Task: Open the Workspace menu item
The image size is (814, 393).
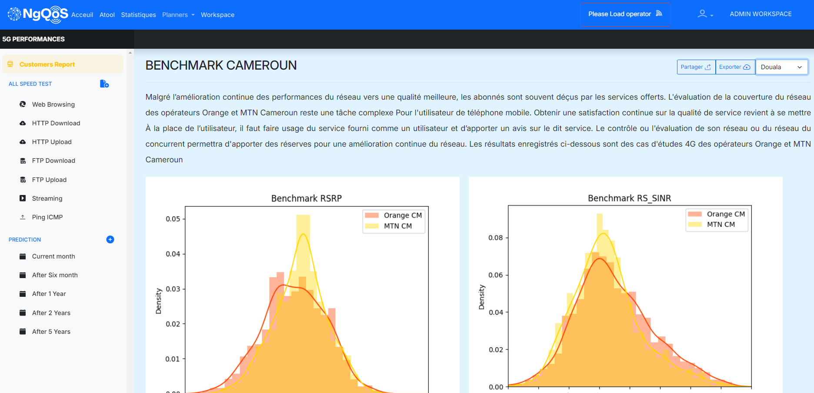Action: 217,15
